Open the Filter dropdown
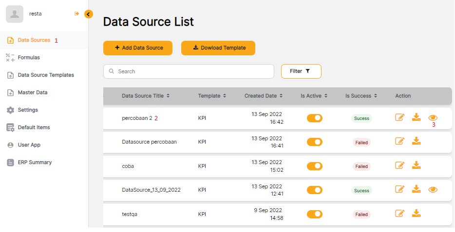This screenshot has height=232, width=455. [301, 71]
